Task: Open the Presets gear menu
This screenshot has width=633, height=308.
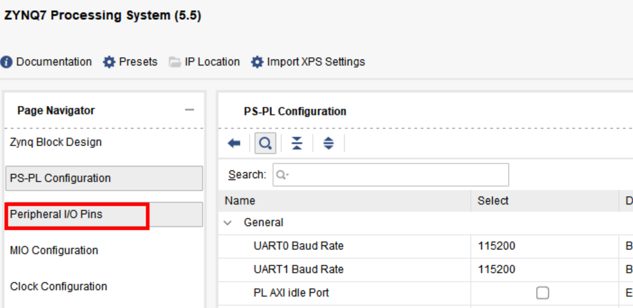Action: point(130,62)
